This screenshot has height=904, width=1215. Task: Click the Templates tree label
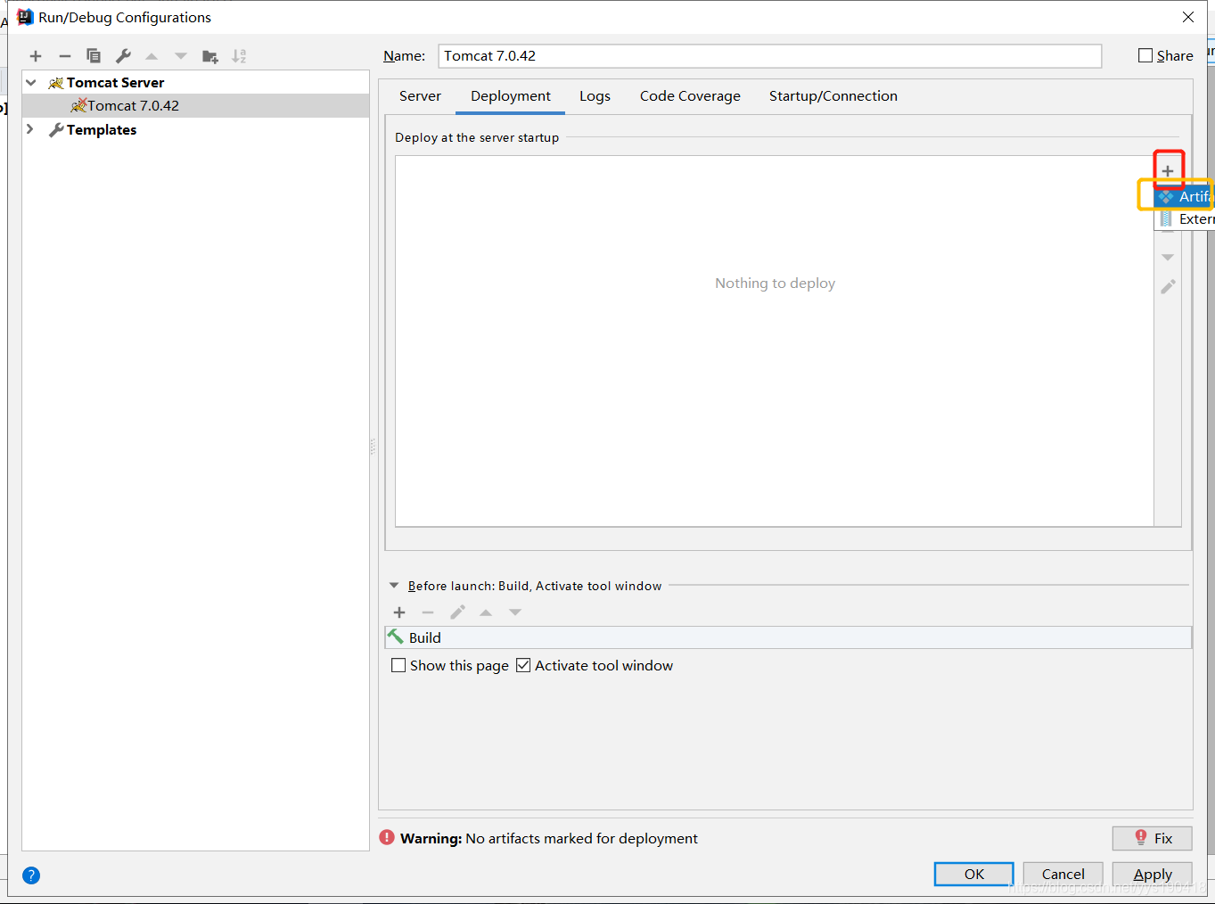point(102,130)
